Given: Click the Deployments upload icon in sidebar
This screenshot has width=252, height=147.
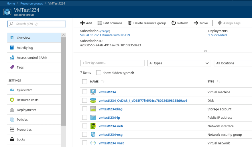Looking at the screenshot, I should [12, 110].
